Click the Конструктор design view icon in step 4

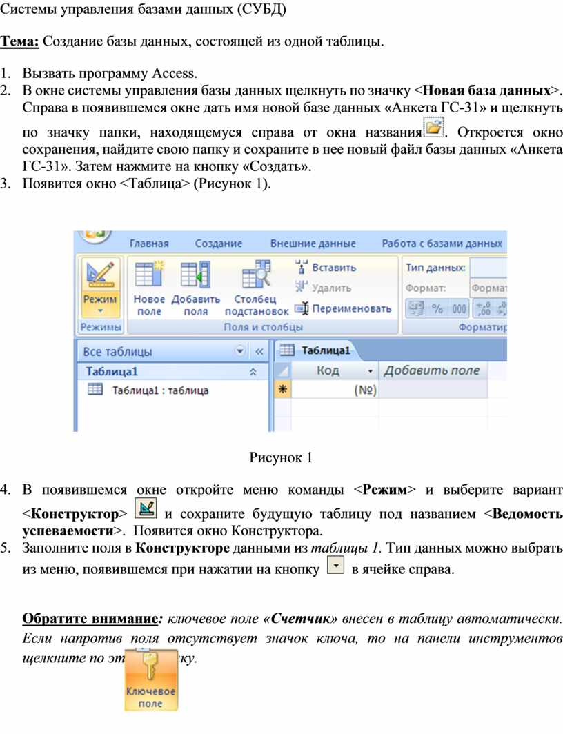point(146,508)
